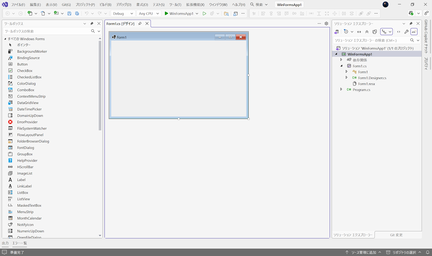Click the Open File icon in toolbar
The height and width of the screenshot is (256, 432).
click(x=43, y=13)
